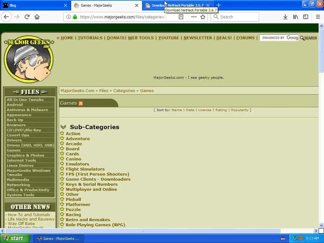
Task: Close the Games - MajorGeeks tab
Action: point(137,5)
